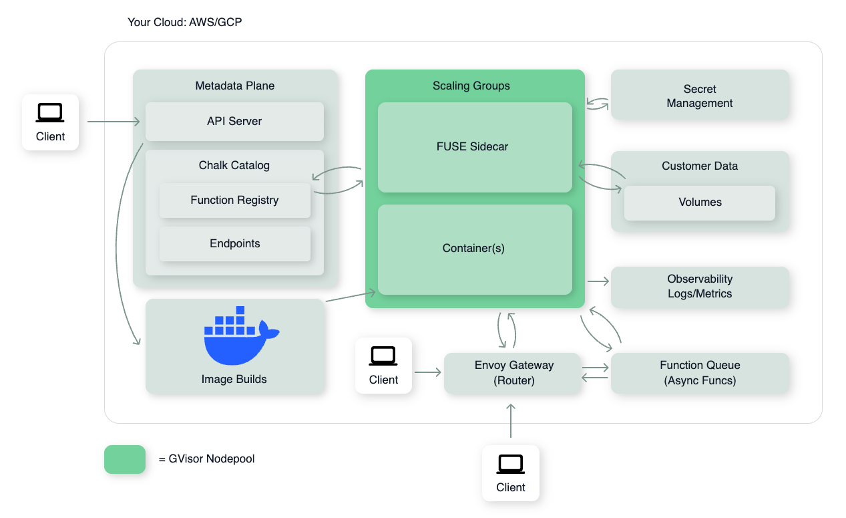
Task: Click the Container(s) box
Action: pos(475,249)
